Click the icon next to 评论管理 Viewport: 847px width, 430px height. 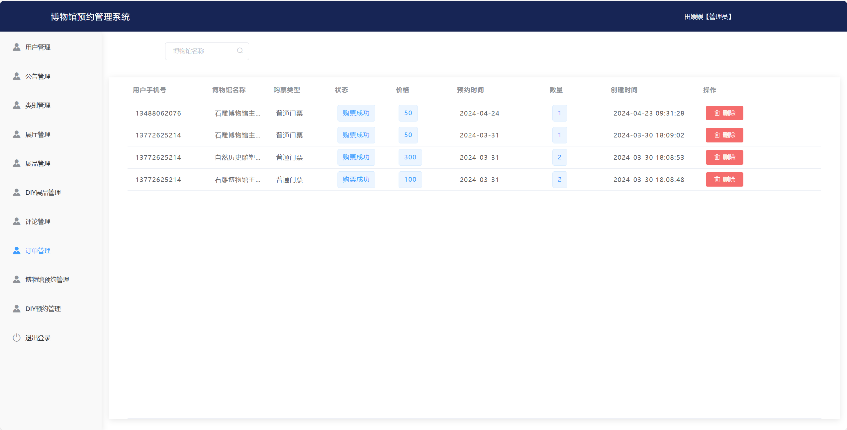(x=17, y=221)
